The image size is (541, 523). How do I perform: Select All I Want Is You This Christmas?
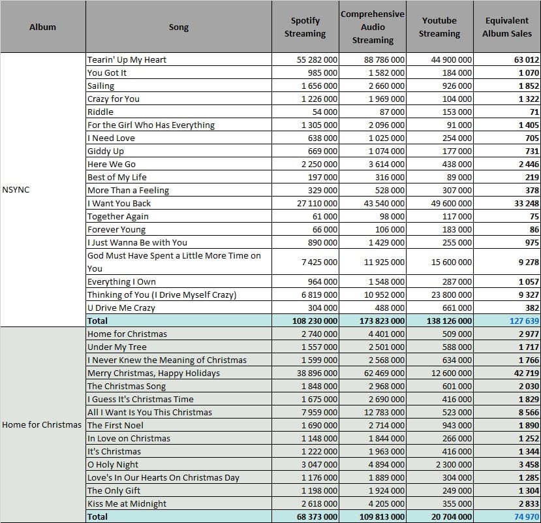click(x=179, y=412)
